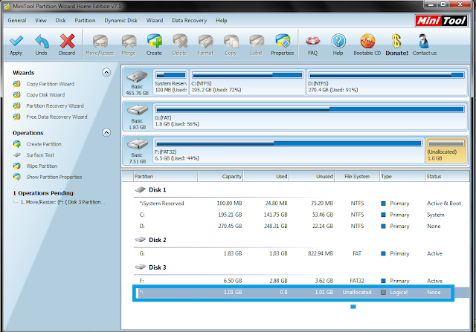
Task: Click the Copy toolbar icon
Action: click(x=231, y=41)
